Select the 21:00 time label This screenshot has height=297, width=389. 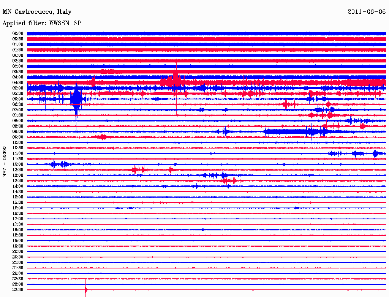point(18,262)
